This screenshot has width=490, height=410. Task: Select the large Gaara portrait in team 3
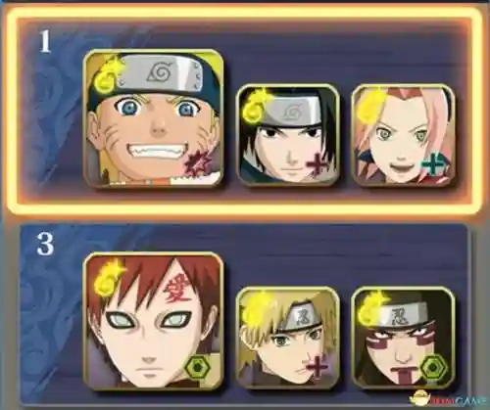[154, 321]
